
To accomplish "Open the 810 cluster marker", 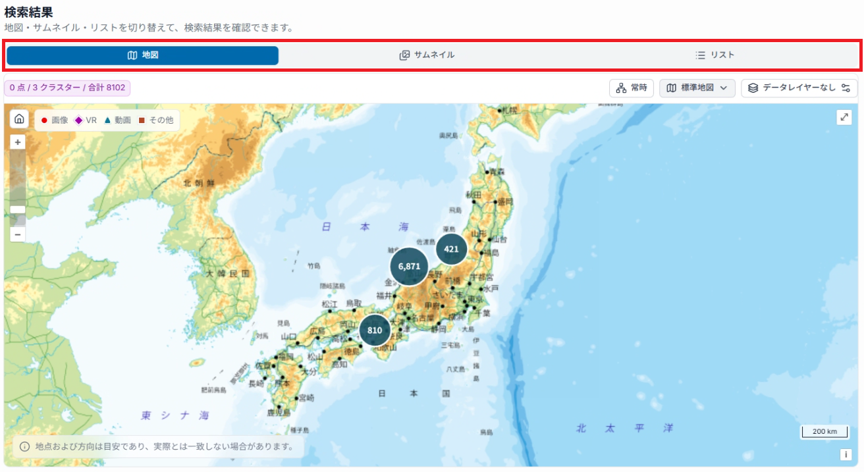I will [x=375, y=330].
